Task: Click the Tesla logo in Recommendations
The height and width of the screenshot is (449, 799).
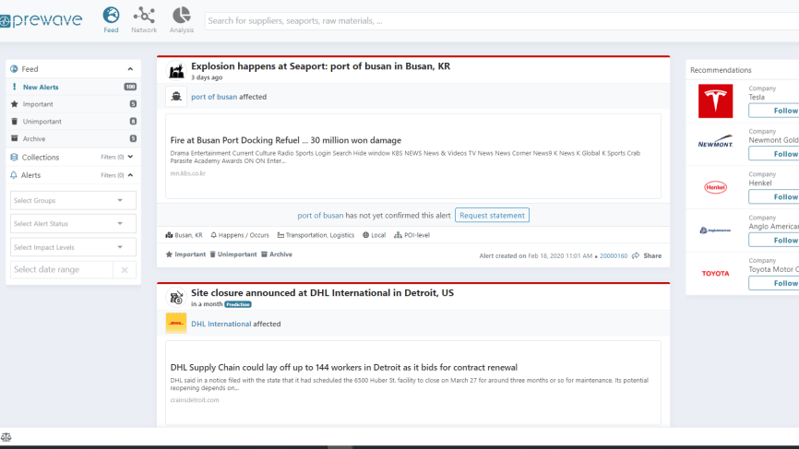Action: (x=715, y=100)
